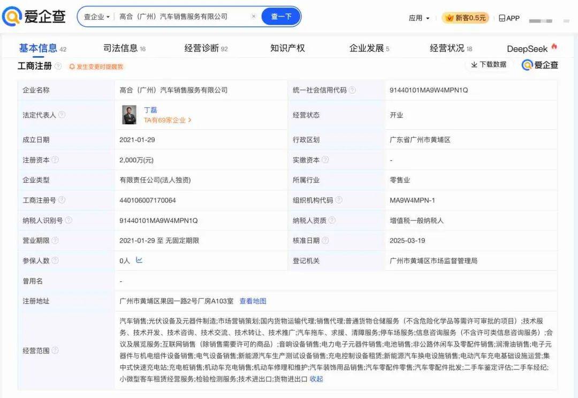Image resolution: width=578 pixels, height=398 pixels.
Task: Open the 企业发展 tab
Action: [369, 48]
